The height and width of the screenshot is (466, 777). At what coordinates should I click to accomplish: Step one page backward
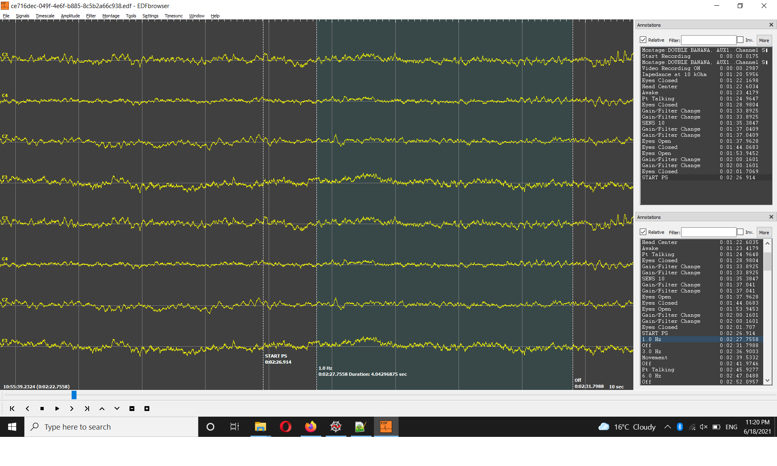click(x=27, y=409)
